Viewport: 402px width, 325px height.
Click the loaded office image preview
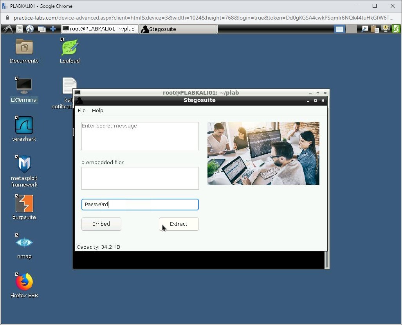point(263,153)
